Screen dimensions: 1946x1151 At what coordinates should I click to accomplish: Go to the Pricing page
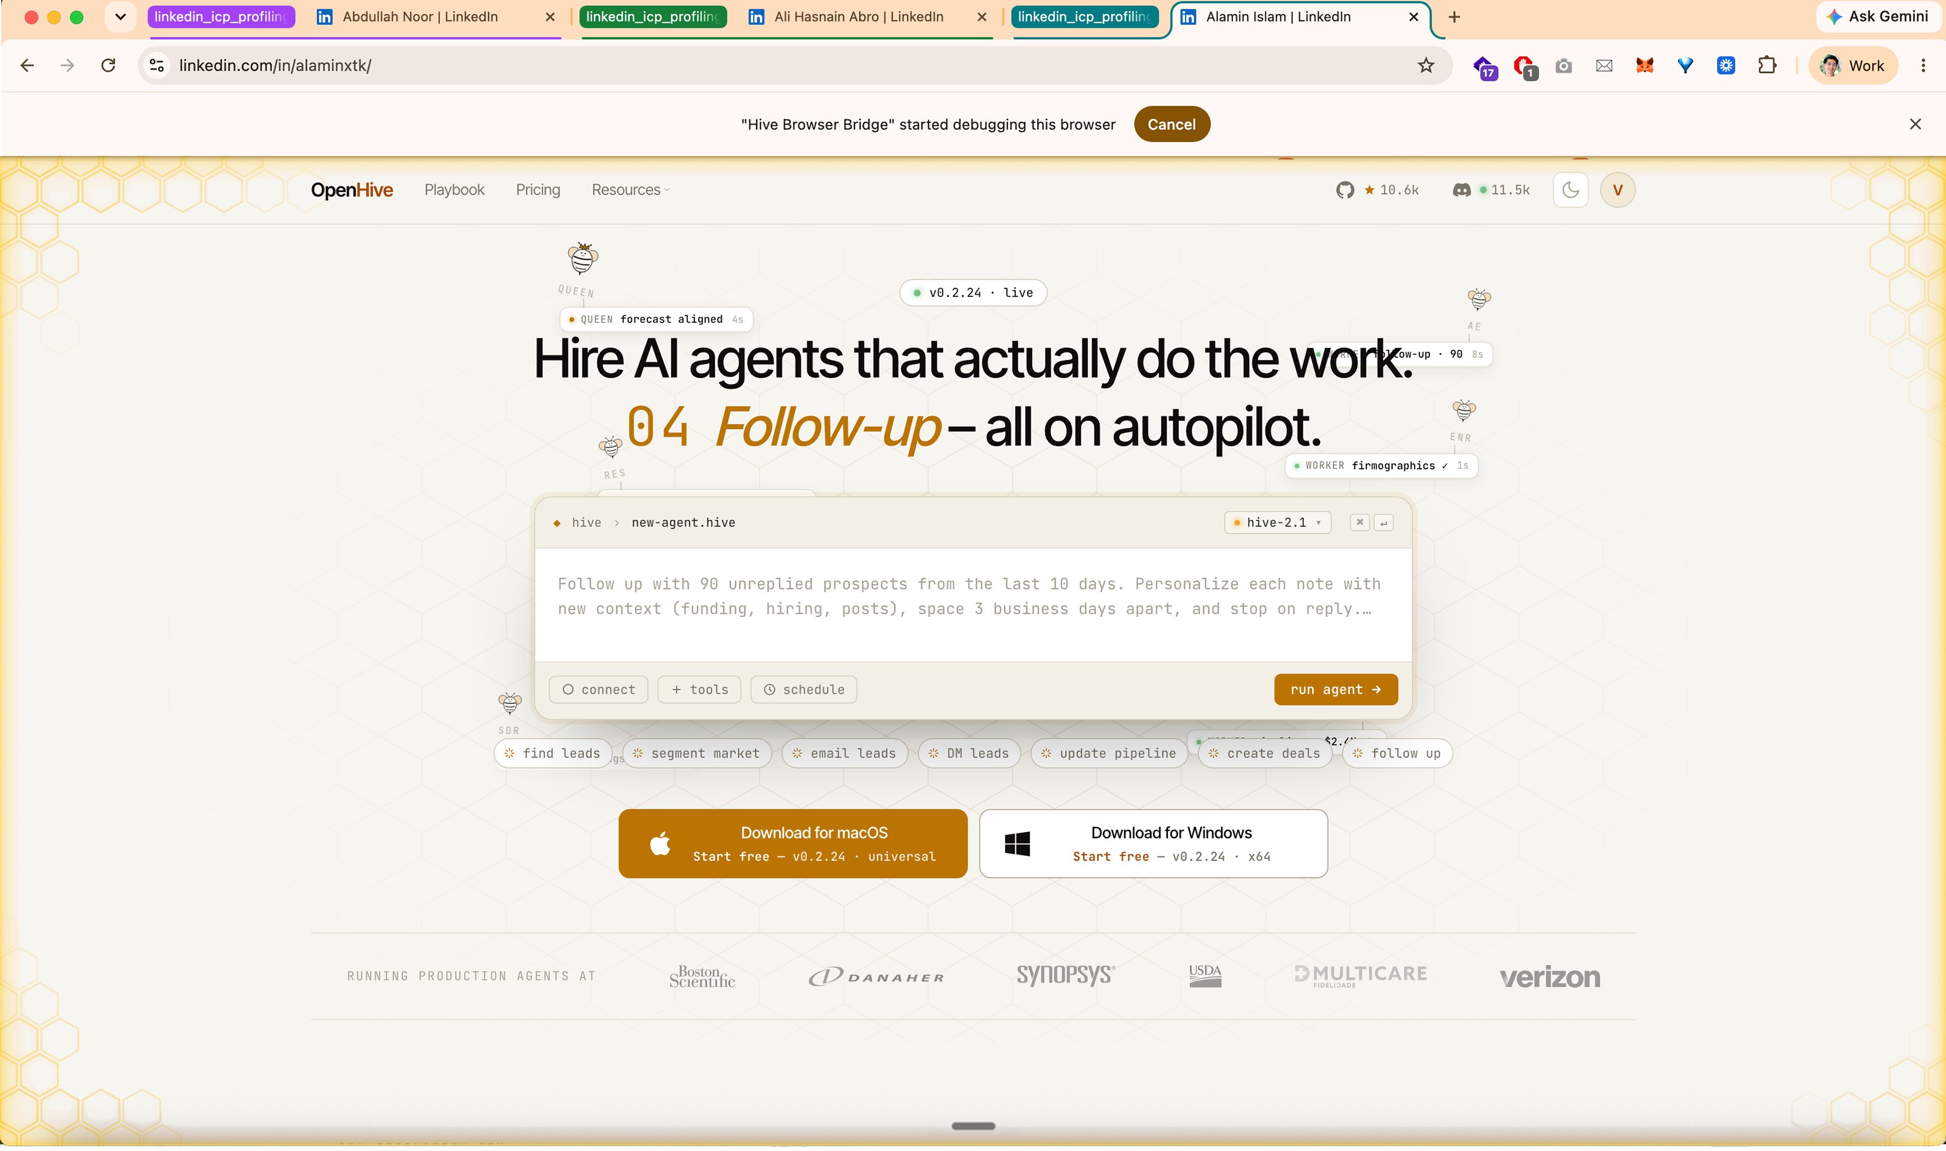click(x=538, y=190)
